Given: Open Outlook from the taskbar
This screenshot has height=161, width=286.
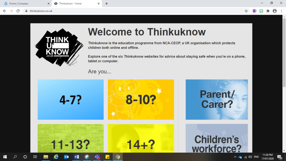Looking at the screenshot, I should 66,157.
